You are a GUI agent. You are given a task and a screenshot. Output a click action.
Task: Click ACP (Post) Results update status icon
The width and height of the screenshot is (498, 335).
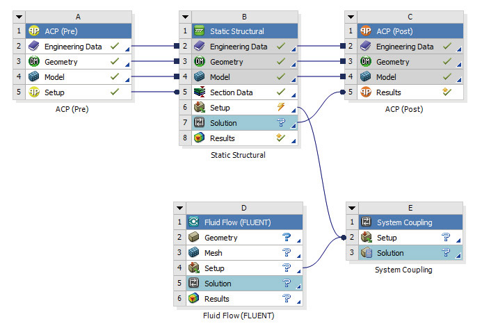coord(447,92)
